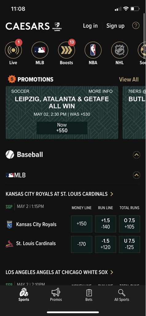146x316 pixels.
Task: Open the help question mark icon
Action: tap(136, 26)
